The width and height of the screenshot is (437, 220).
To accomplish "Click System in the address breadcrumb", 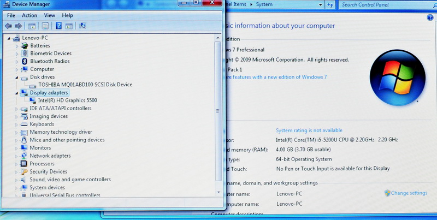I will coord(264,4).
